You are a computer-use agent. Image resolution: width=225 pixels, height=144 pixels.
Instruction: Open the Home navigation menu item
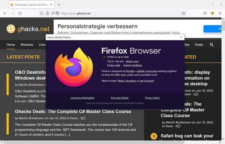pos(11,45)
